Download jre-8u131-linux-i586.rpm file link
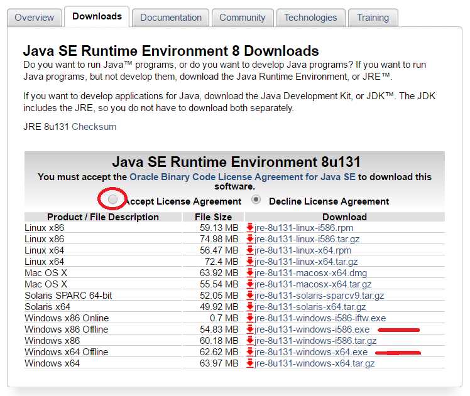The height and width of the screenshot is (396, 470). [303, 228]
